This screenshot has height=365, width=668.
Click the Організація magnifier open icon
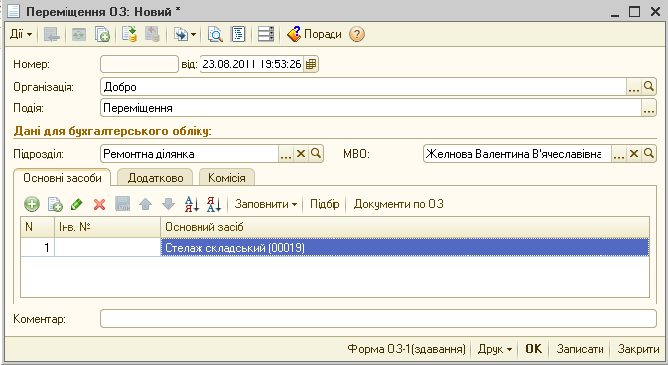(649, 87)
